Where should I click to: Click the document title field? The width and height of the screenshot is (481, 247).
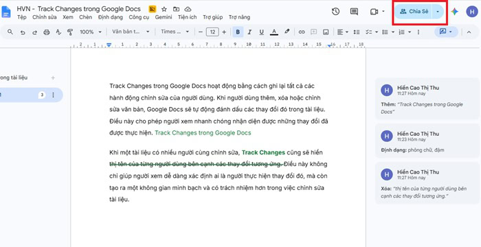tap(79, 9)
